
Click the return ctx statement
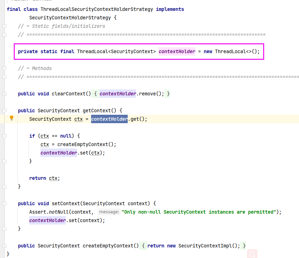pos(44,178)
